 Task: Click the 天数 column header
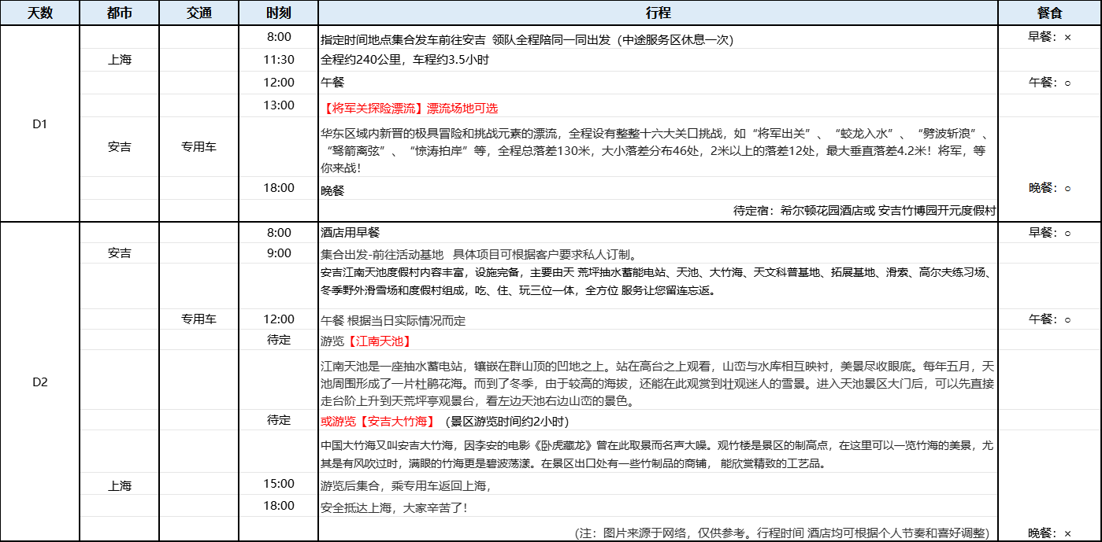(40, 13)
